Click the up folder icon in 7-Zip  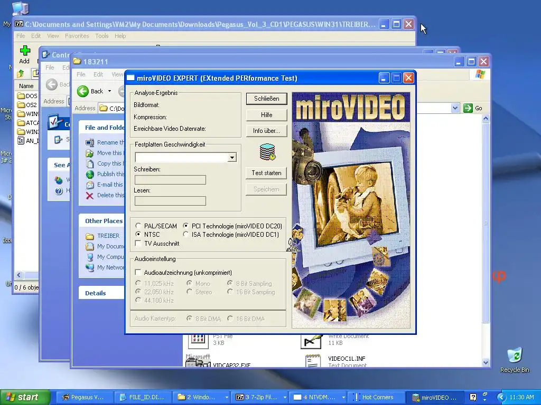[21, 73]
